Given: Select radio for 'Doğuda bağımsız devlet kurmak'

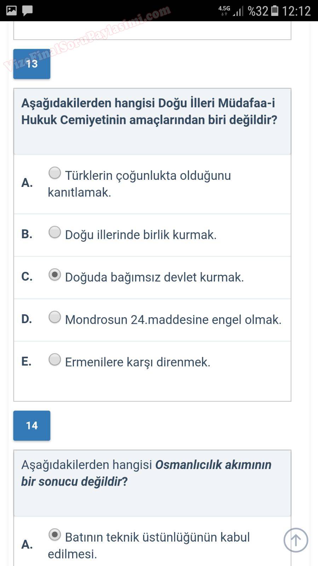Looking at the screenshot, I should click(55, 275).
